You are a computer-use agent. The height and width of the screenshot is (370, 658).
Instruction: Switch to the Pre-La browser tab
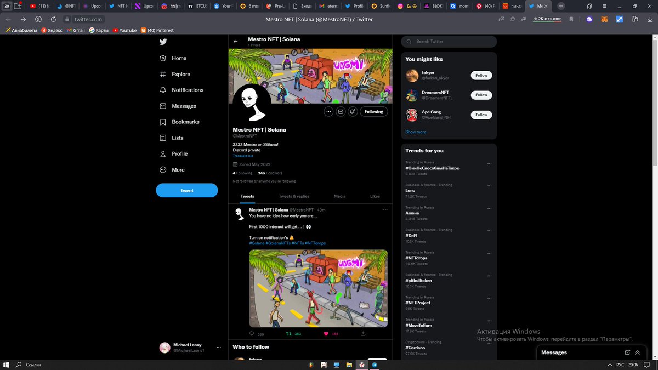tap(275, 6)
